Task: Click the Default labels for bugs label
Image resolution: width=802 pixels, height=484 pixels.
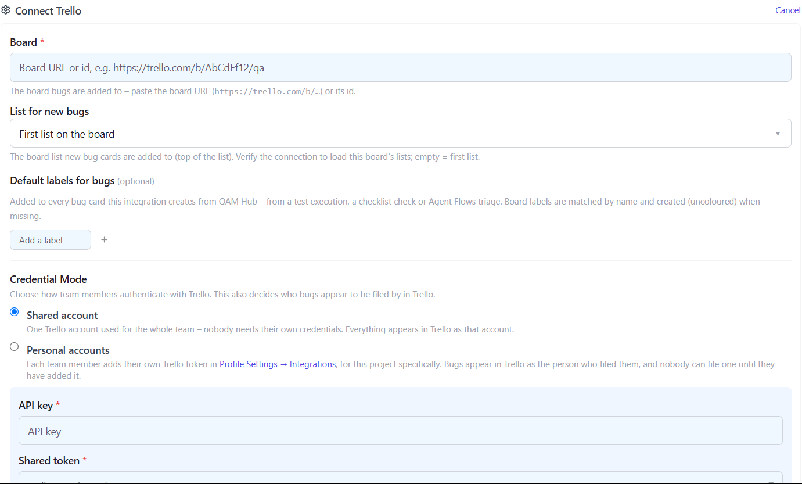Action: click(62, 181)
